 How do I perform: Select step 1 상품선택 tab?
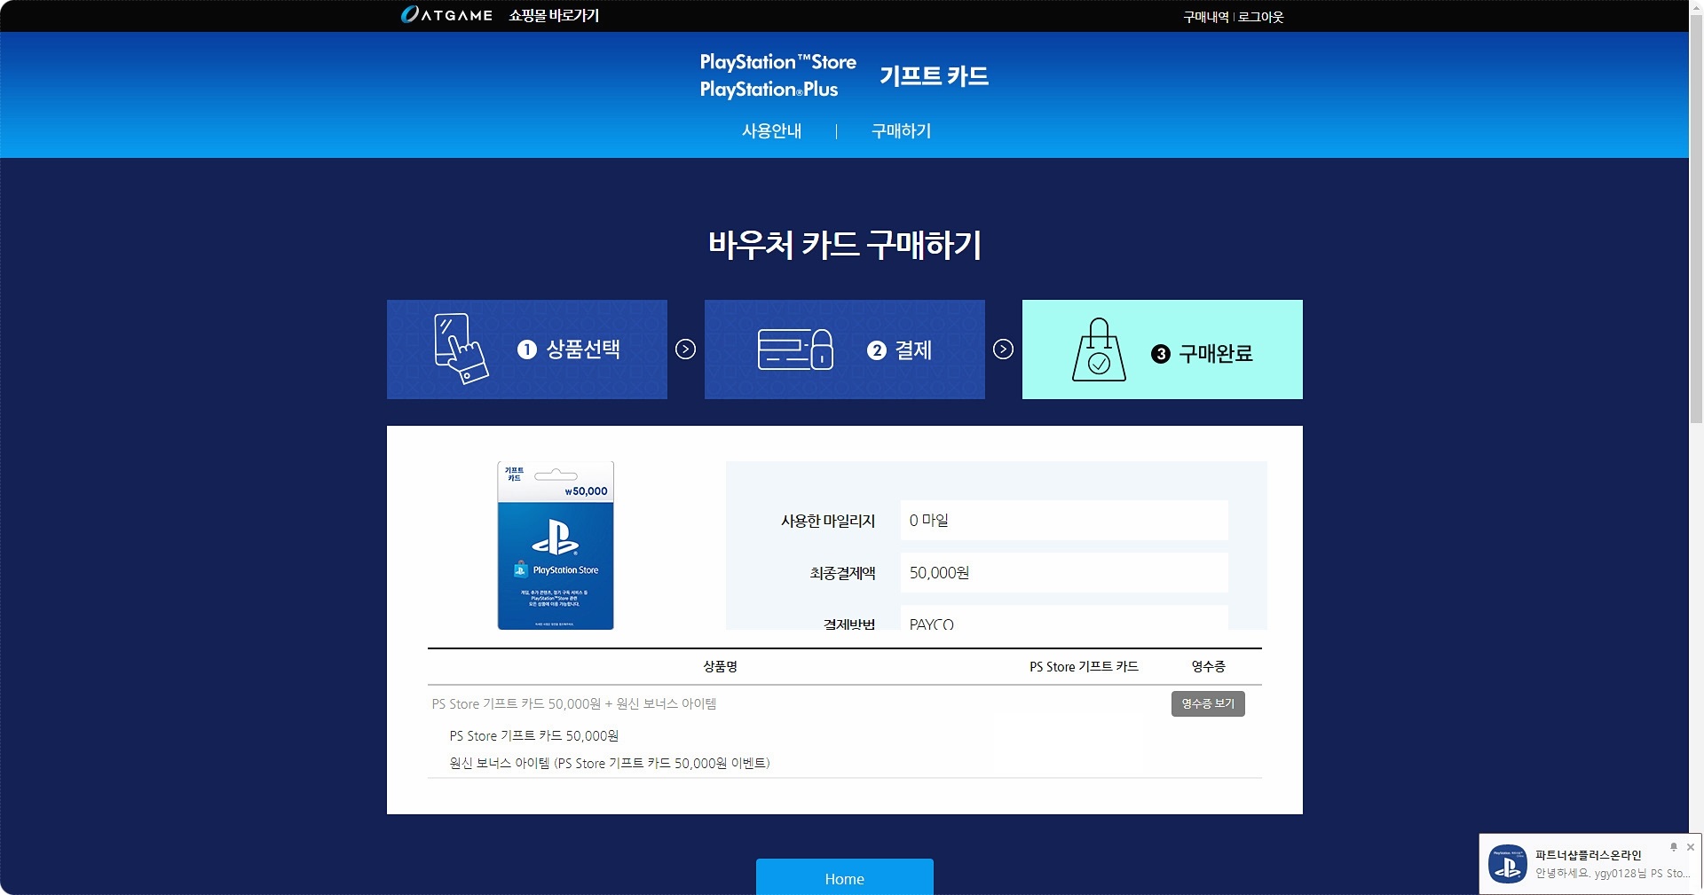[527, 349]
